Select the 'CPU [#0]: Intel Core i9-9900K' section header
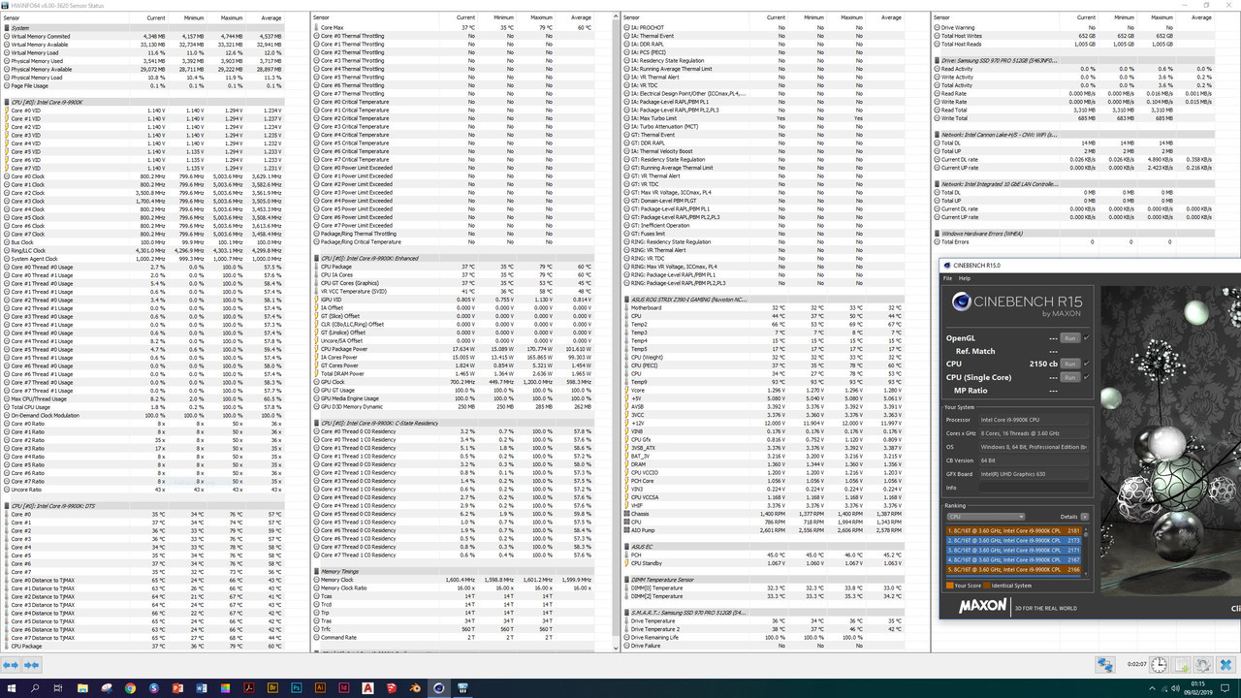Screen dimensions: 1241x698 (142, 102)
